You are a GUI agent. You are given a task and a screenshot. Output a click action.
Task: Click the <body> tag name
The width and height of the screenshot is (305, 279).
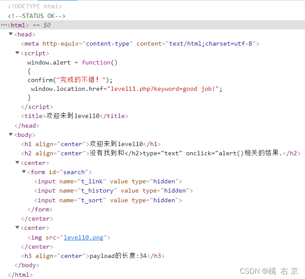click(25, 135)
